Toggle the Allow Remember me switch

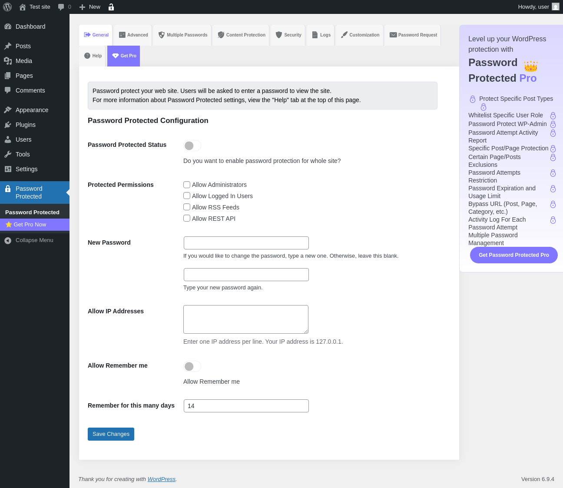[x=192, y=366]
